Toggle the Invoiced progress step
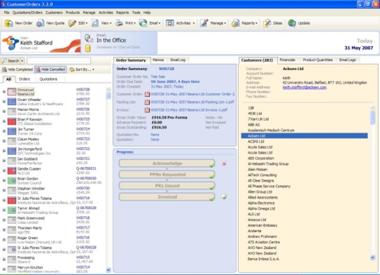This screenshot has width=380, height=275. 167,196
